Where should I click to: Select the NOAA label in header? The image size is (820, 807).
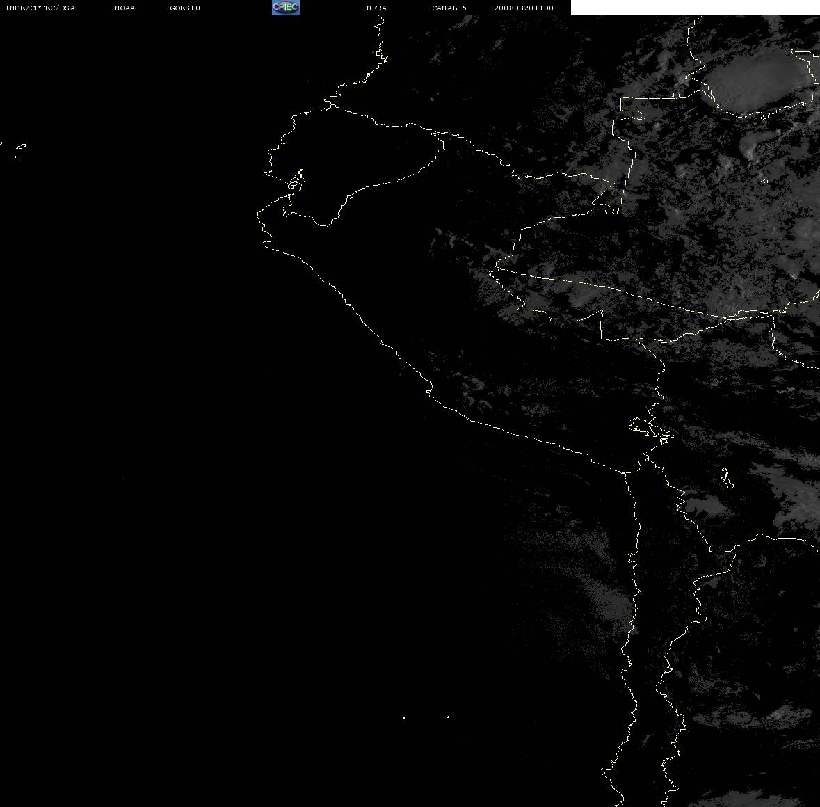pyautogui.click(x=124, y=8)
